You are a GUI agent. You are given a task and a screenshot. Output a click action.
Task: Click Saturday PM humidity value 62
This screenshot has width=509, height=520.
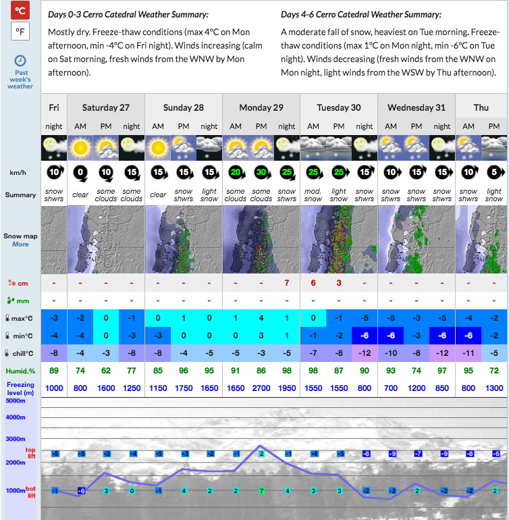(x=106, y=371)
